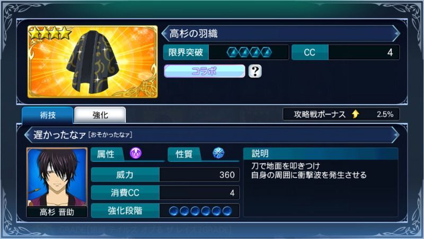The height and width of the screenshot is (239, 424).
Task: Switch to the 術技 tab
Action: [48, 115]
